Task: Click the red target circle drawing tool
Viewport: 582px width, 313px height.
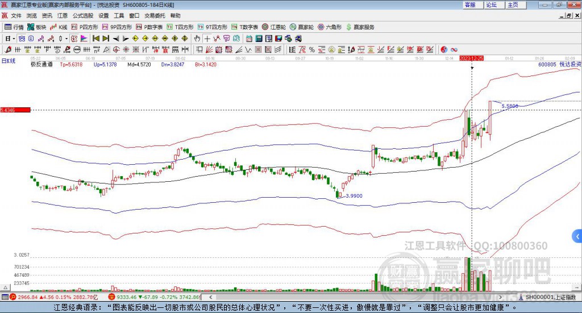Action: [116, 49]
